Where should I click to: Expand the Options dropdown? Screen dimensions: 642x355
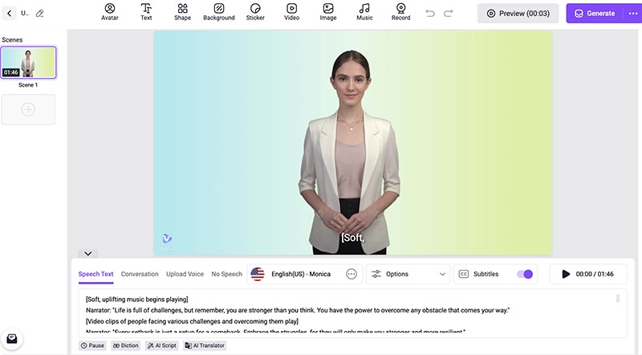(408, 274)
